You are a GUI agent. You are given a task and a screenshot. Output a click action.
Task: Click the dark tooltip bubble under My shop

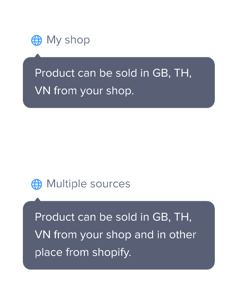[x=119, y=82]
